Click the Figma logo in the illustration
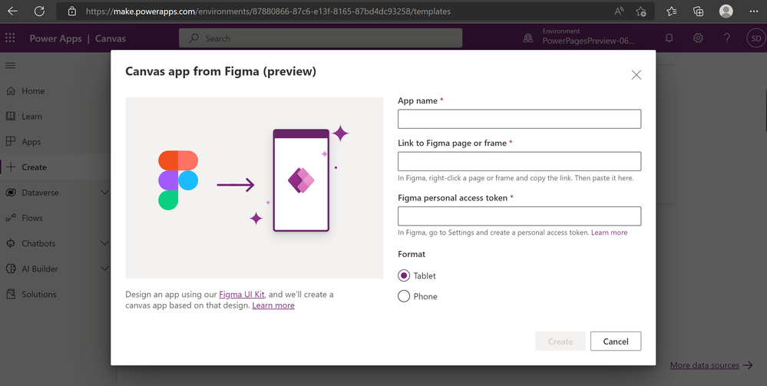Viewport: 767px width, 386px height. tap(178, 180)
